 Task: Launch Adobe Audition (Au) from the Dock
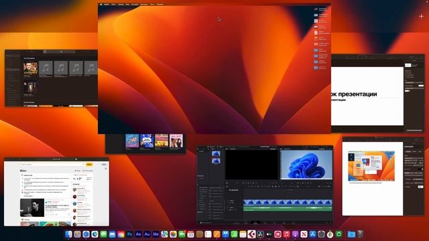pos(147,234)
